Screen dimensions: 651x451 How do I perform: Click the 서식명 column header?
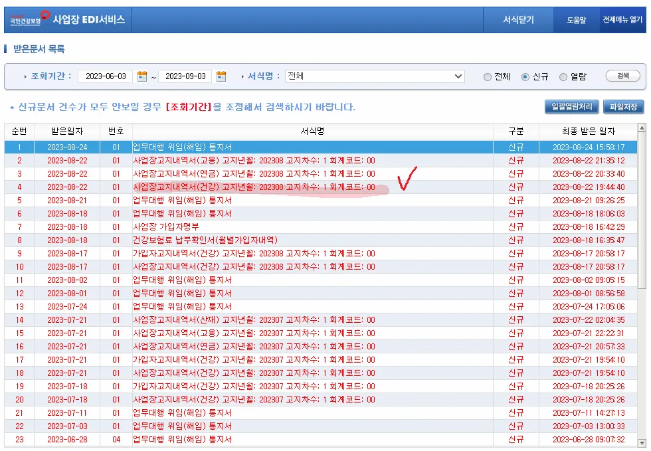[313, 132]
